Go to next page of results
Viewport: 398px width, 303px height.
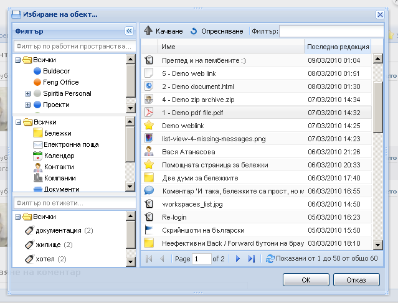coord(237,258)
